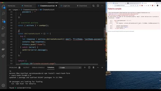The width and height of the screenshot is (161, 91).
Task: Click 'CreateAccount.tsx' breadcrumb item
Action: [30, 10]
